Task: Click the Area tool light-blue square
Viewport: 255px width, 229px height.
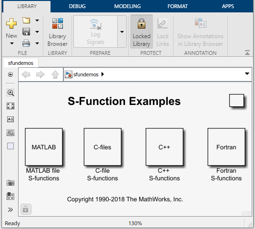Action: point(10,146)
